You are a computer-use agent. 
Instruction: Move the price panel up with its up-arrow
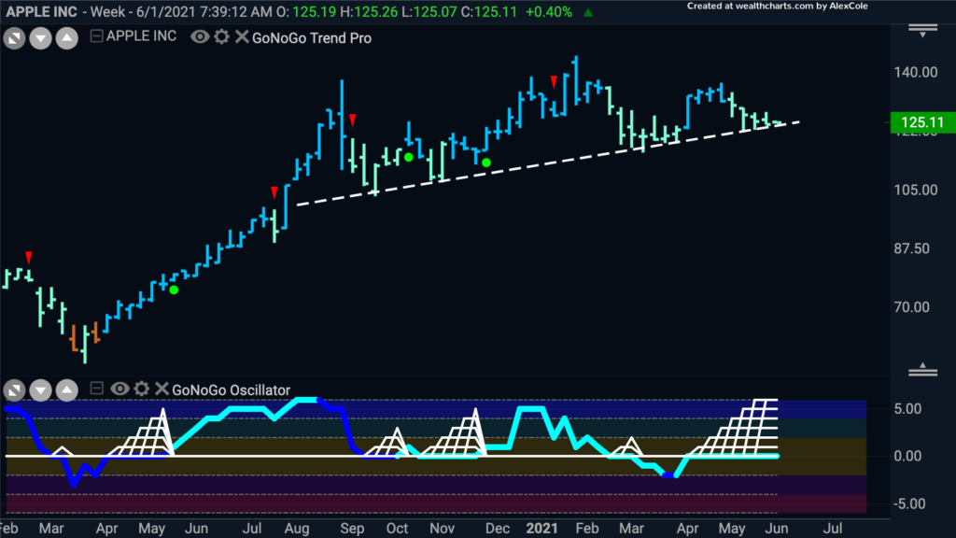tap(67, 38)
